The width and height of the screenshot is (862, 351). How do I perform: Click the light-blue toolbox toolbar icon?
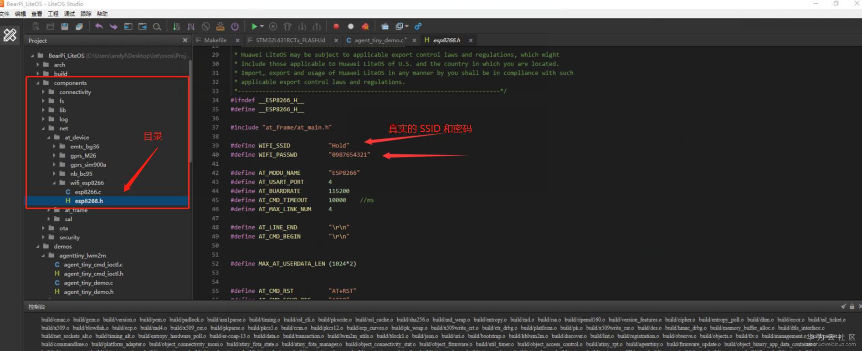tap(385, 26)
